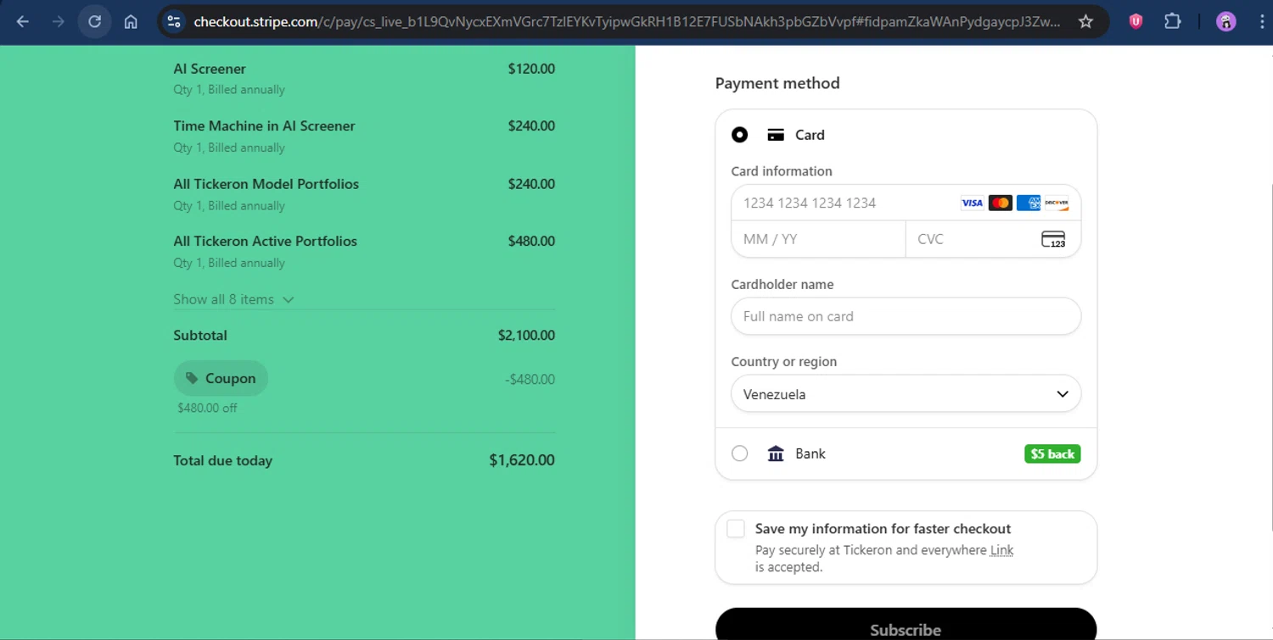Viewport: 1273px width, 640px height.
Task: Open the browser profile avatar
Action: (x=1225, y=22)
